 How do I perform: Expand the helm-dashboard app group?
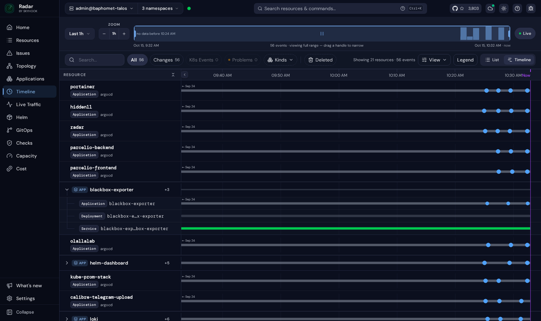(x=67, y=263)
